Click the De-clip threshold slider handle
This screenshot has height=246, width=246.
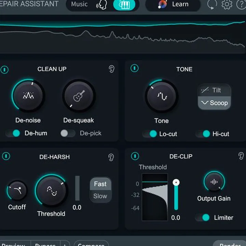tap(176, 182)
